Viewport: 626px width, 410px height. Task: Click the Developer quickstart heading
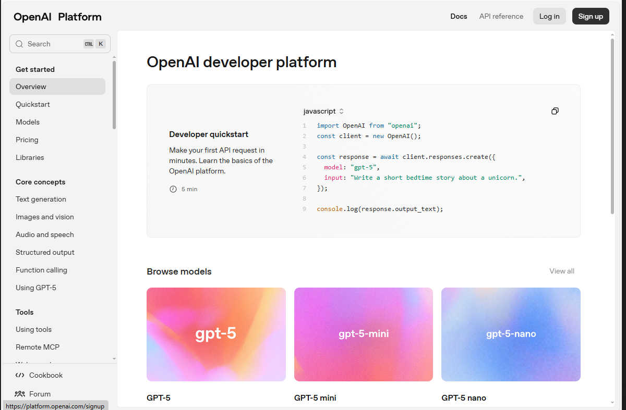coord(209,134)
